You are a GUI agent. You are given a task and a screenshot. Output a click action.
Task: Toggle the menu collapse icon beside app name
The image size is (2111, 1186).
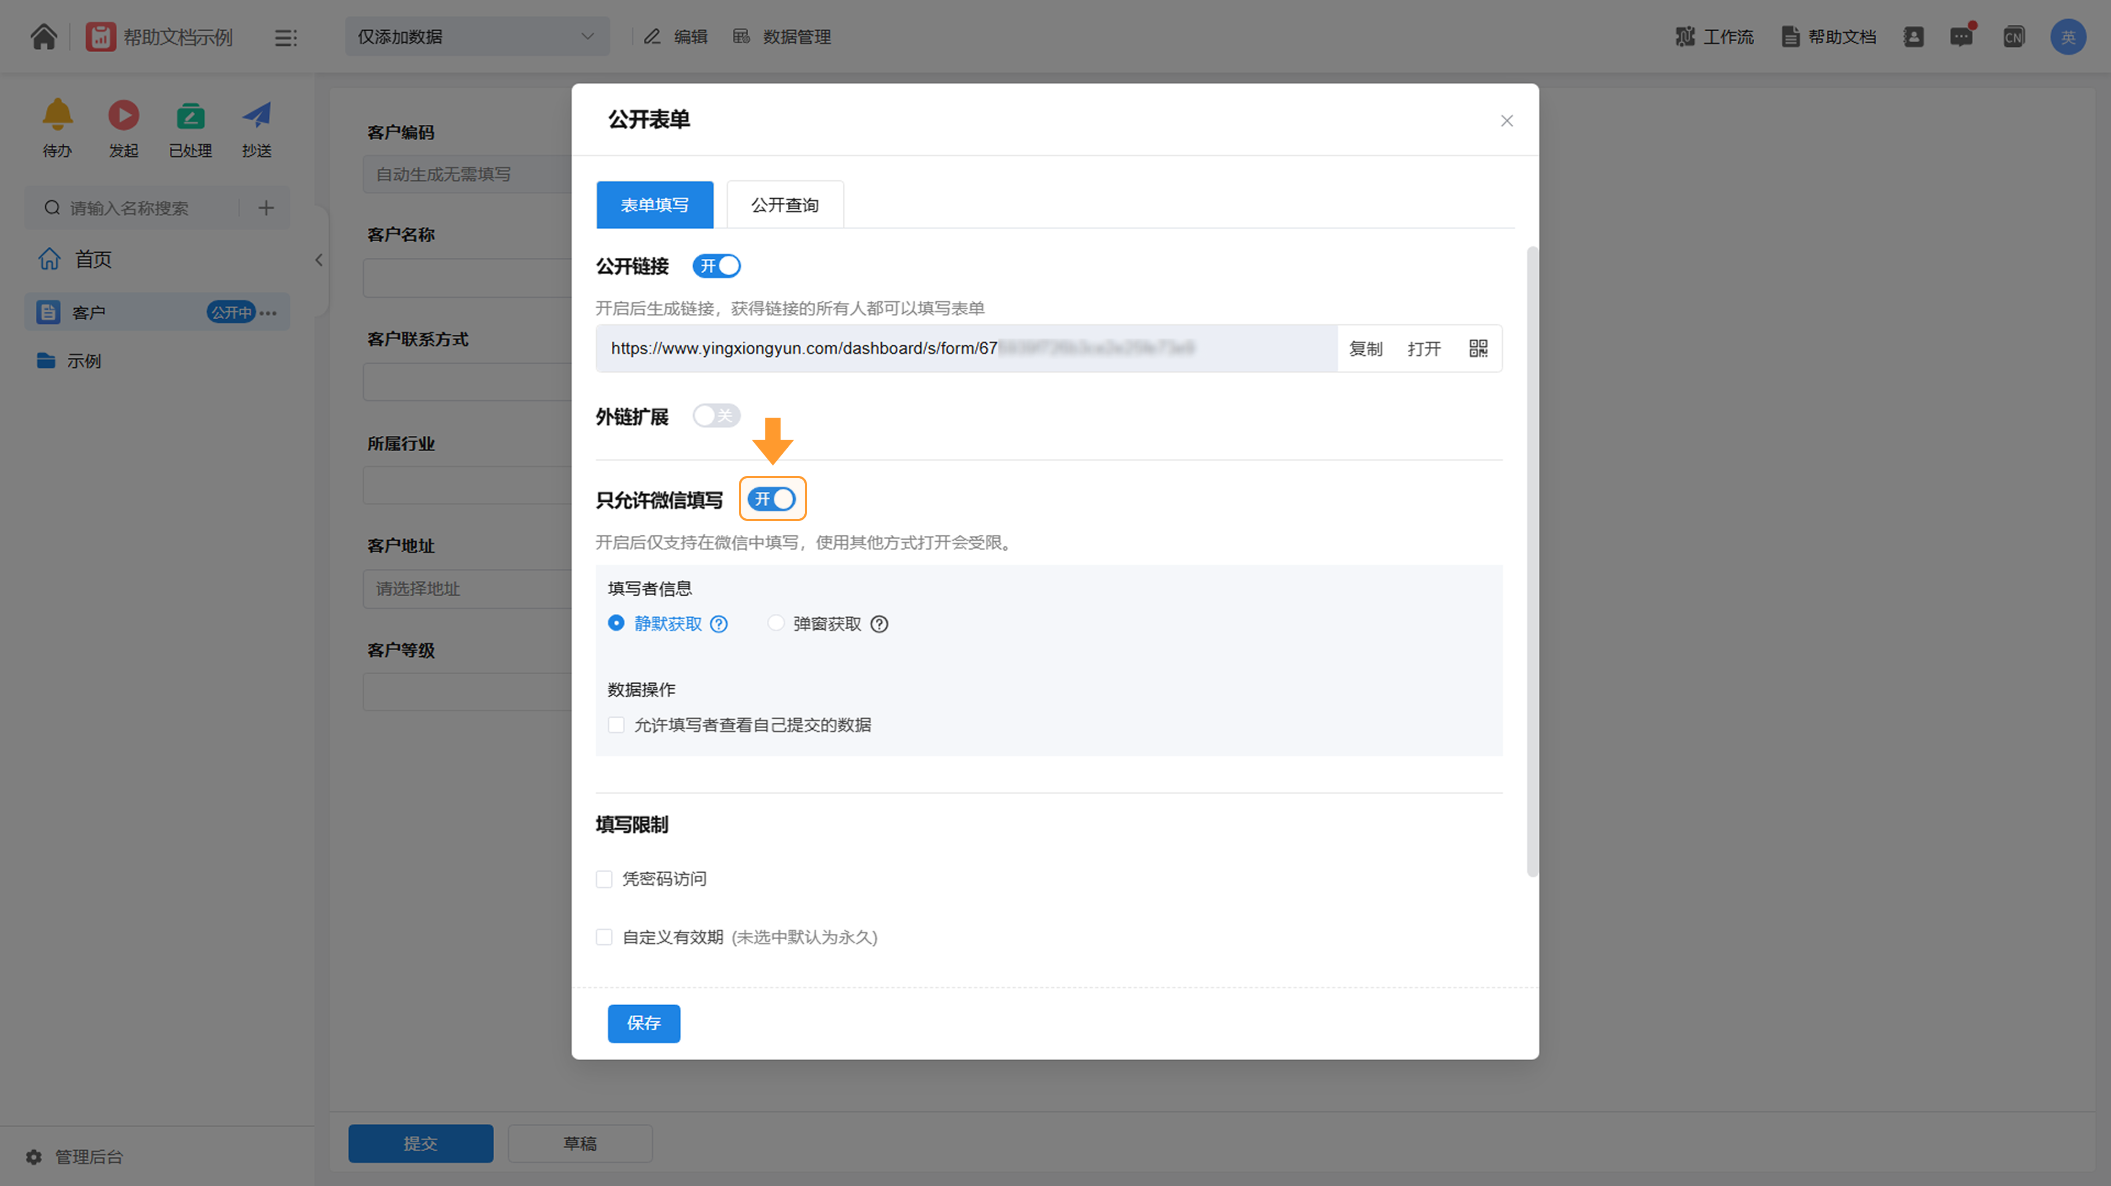(285, 38)
